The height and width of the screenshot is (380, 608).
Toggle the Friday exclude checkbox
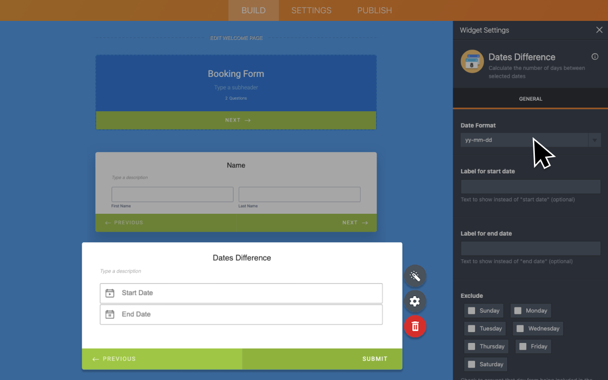[x=523, y=347]
